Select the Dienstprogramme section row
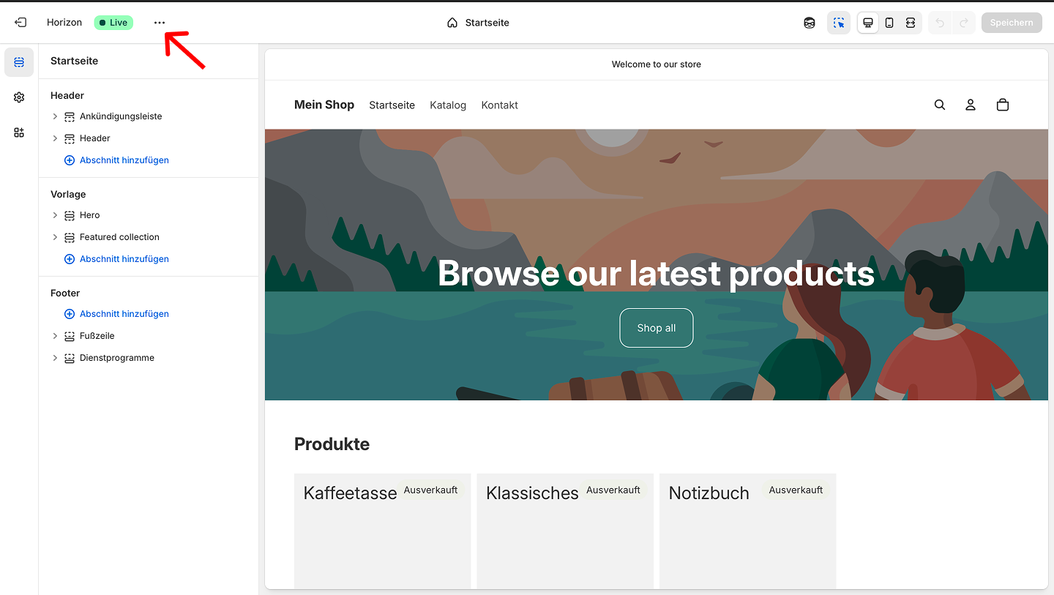This screenshot has height=595, width=1054. click(149, 358)
